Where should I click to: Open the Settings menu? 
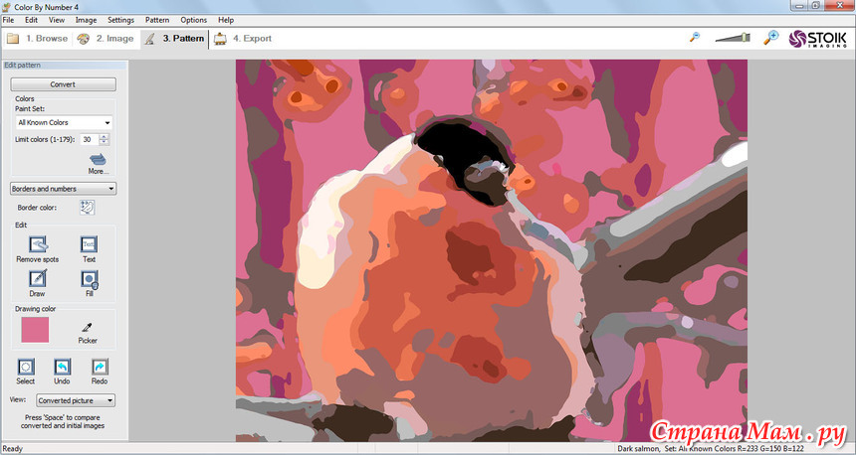(x=120, y=20)
